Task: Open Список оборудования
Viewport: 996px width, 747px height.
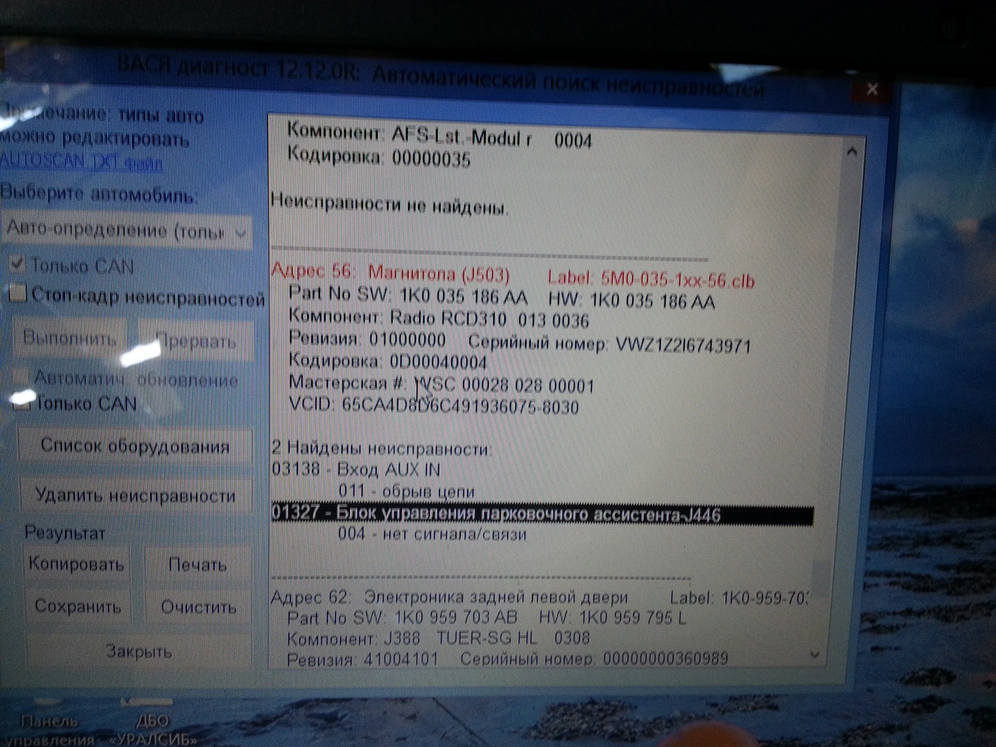Action: coord(135,446)
